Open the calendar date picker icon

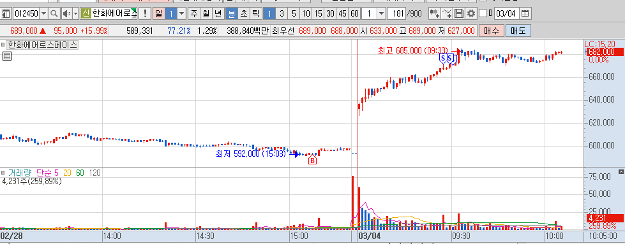pos(525,14)
